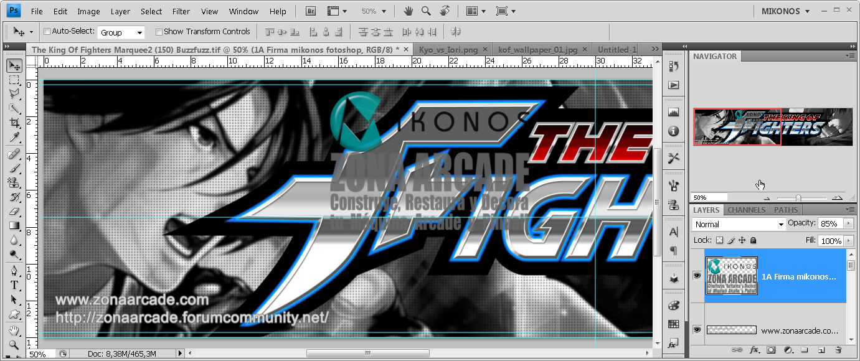Open the Auto-Select Group dropdown
This screenshot has width=860, height=361.
121,32
